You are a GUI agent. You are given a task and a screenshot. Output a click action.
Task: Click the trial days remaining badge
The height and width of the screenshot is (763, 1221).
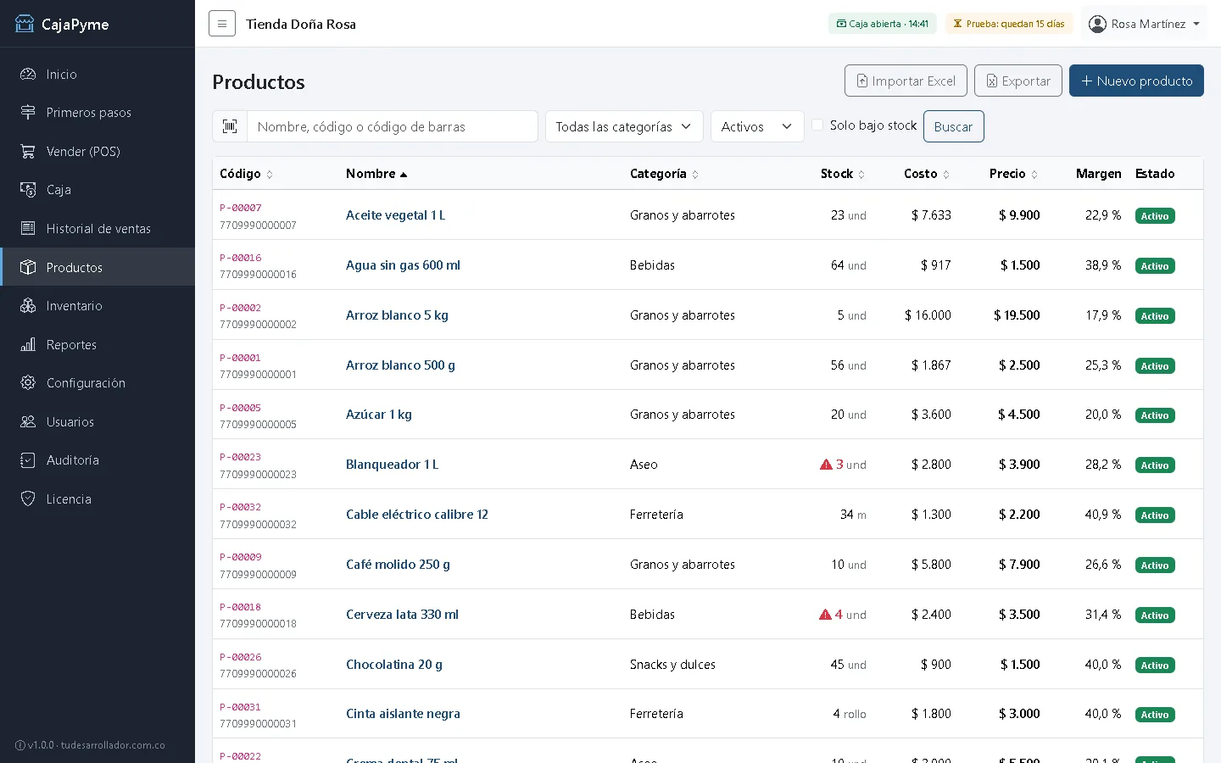point(1008,24)
